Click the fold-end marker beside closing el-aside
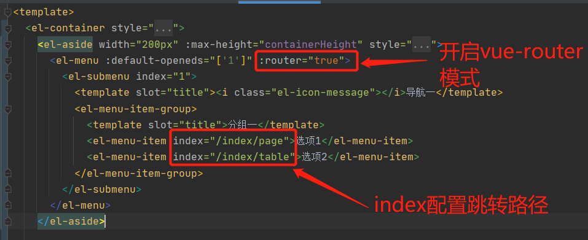Image resolution: width=588 pixels, height=240 pixels. click(x=8, y=222)
